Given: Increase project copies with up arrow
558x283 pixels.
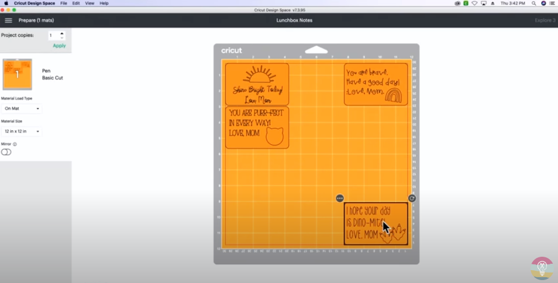Looking at the screenshot, I should [62, 33].
